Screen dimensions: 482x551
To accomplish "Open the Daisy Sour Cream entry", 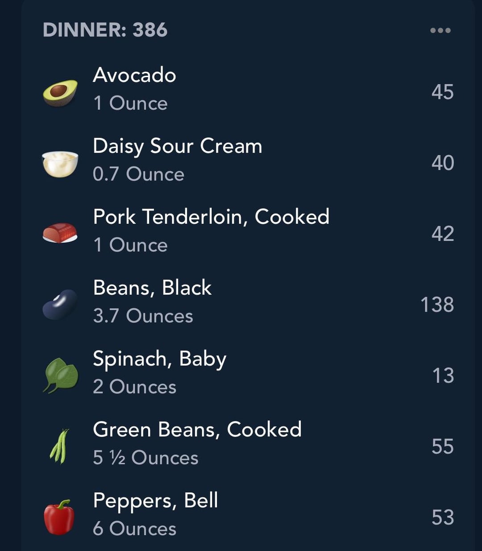I will pyautogui.click(x=177, y=146).
